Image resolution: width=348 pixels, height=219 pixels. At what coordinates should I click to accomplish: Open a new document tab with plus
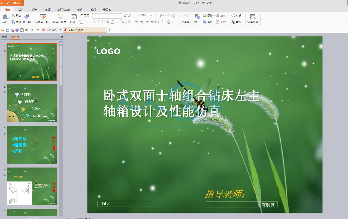110,30
